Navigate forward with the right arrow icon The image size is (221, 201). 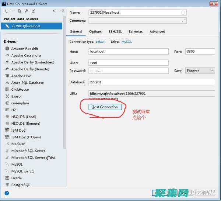coord(62,11)
